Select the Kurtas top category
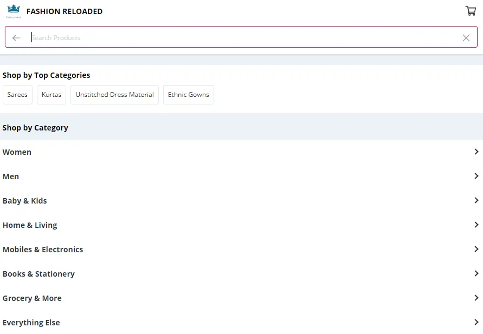 coord(51,95)
